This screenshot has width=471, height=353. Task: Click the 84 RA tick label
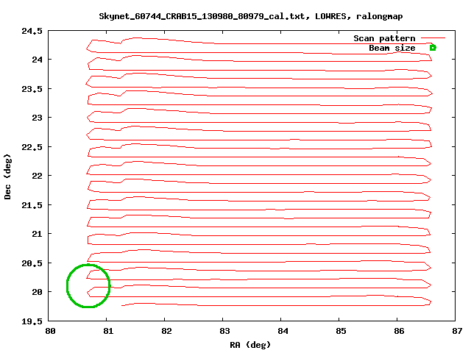[283, 331]
